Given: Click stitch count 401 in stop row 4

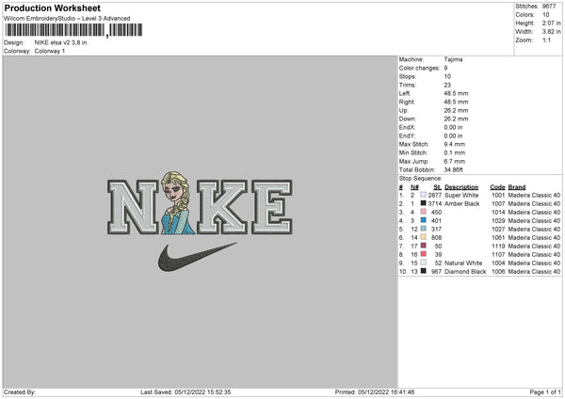Looking at the screenshot, I should (436, 221).
